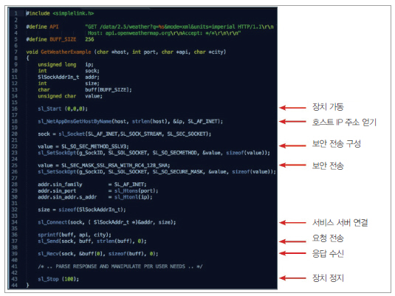
Task: Click the red arrow beside 서비스 서버 연결
Action: point(292,223)
